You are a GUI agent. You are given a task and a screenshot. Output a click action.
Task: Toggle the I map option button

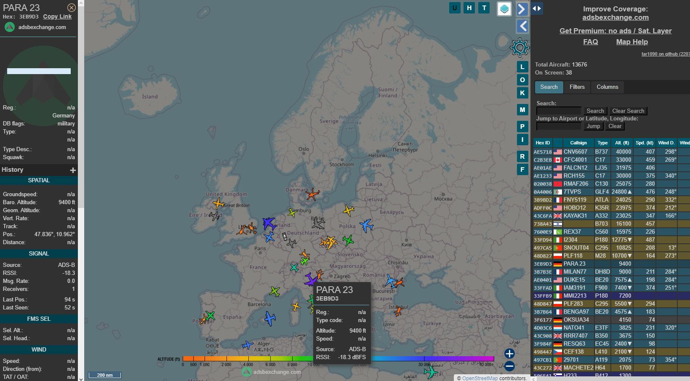pos(522,139)
